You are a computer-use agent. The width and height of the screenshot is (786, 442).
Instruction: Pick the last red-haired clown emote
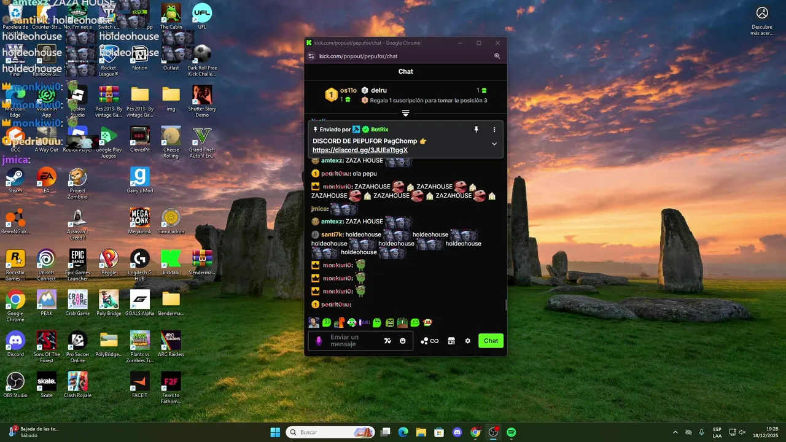pos(427,322)
